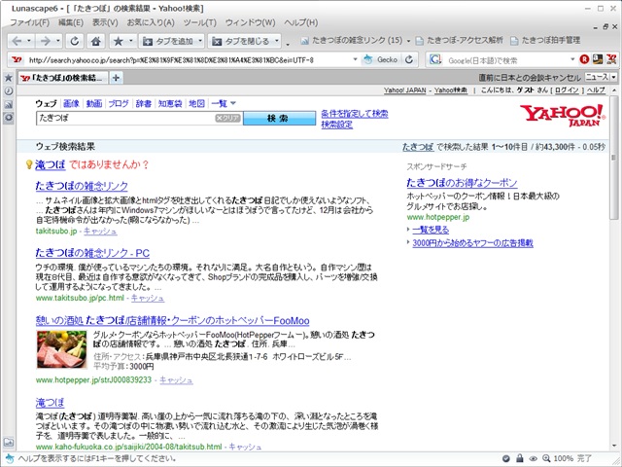Switch to the 画像 search tab
622x467 pixels.
pyautogui.click(x=71, y=103)
